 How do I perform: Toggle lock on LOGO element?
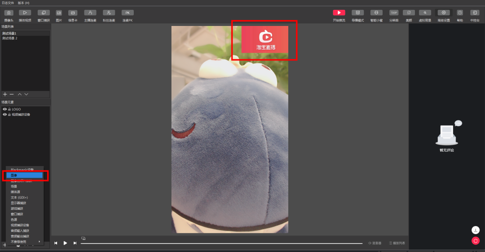coord(9,109)
